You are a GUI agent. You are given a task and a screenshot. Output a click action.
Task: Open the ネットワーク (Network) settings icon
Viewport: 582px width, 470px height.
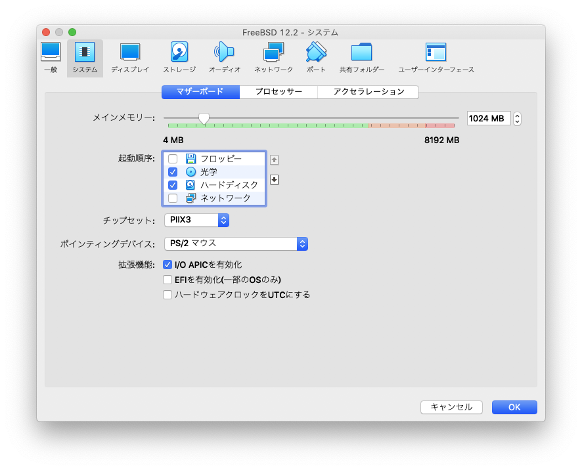coord(273,57)
